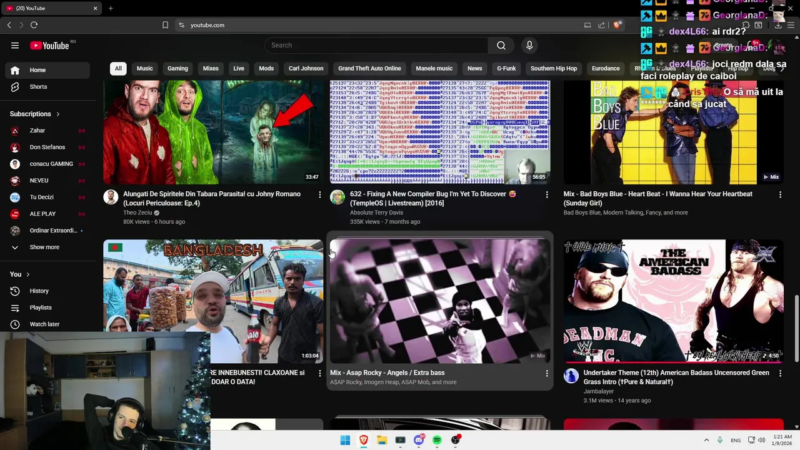Reload the YouTube page

pos(34,25)
